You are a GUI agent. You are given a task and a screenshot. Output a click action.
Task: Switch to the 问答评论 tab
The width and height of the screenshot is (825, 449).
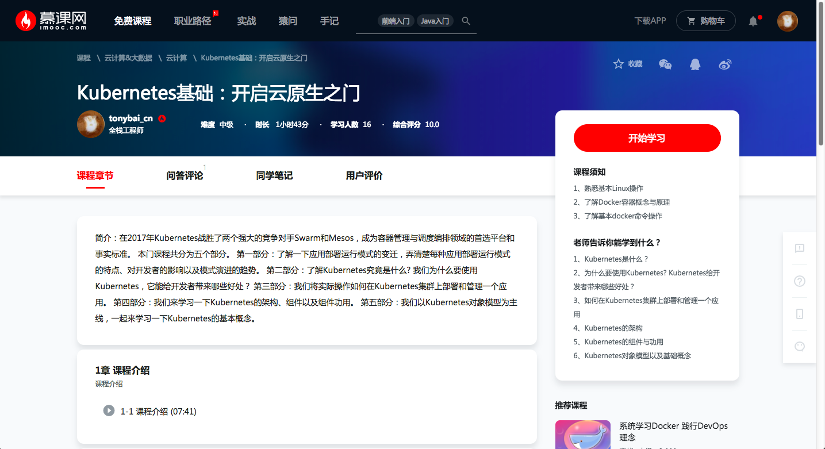pyautogui.click(x=185, y=175)
